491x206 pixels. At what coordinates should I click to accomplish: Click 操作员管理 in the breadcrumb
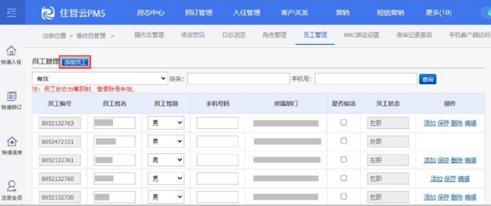pos(91,36)
